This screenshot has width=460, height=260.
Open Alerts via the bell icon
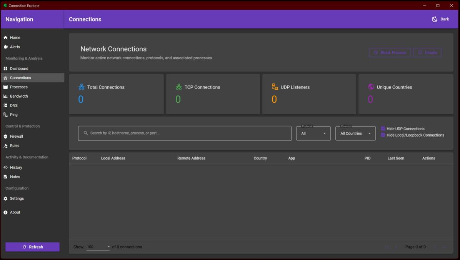(5, 47)
